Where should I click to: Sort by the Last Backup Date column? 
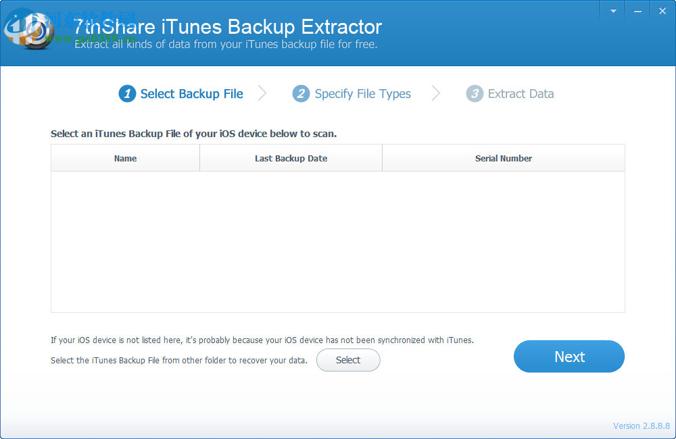(x=291, y=157)
